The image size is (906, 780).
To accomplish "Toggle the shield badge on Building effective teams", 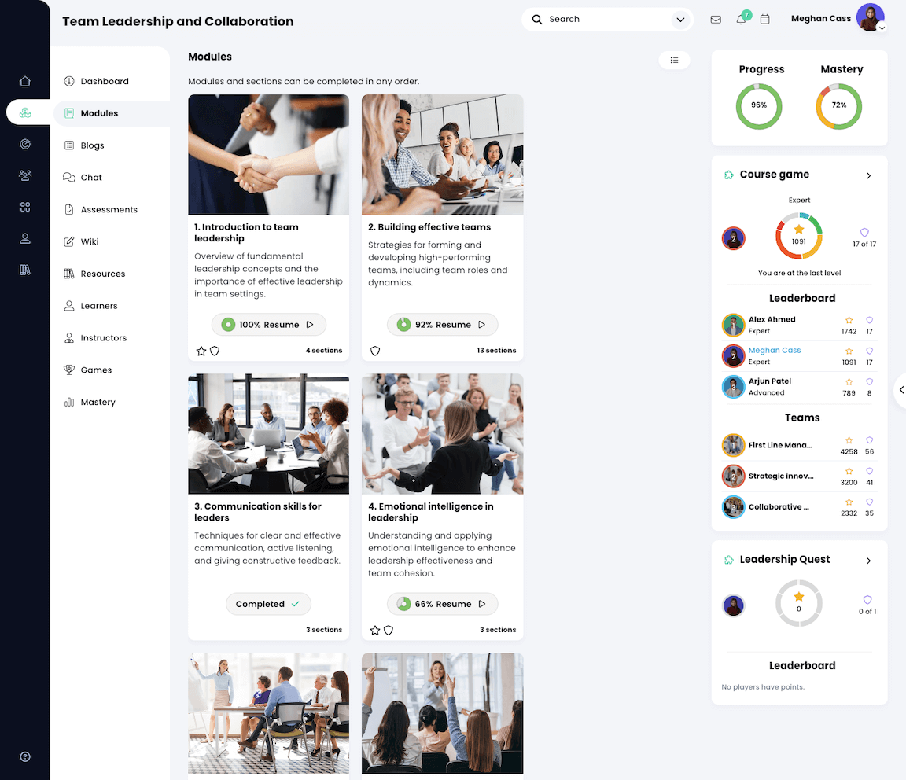I will (x=375, y=351).
